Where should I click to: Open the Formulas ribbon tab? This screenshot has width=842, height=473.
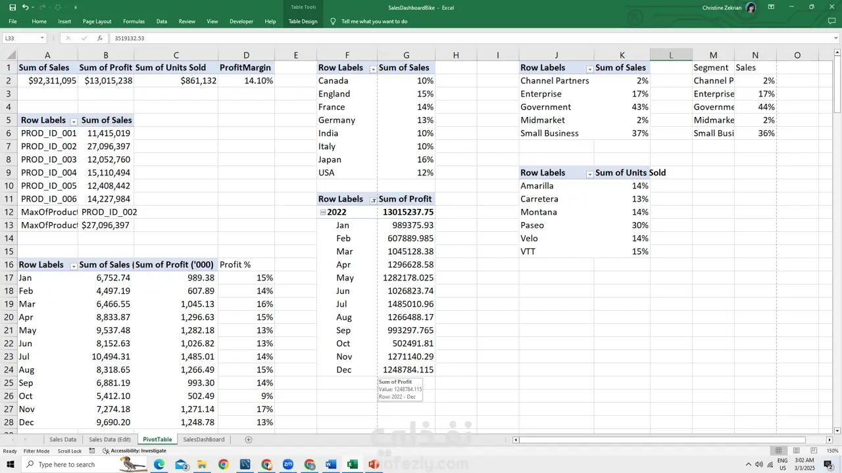click(x=134, y=21)
